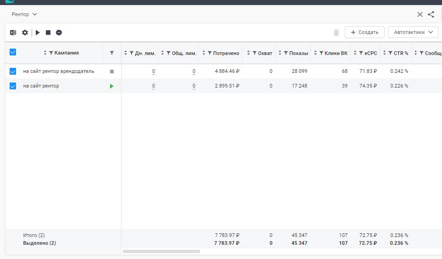Click impressions value 28 099

coord(299,72)
